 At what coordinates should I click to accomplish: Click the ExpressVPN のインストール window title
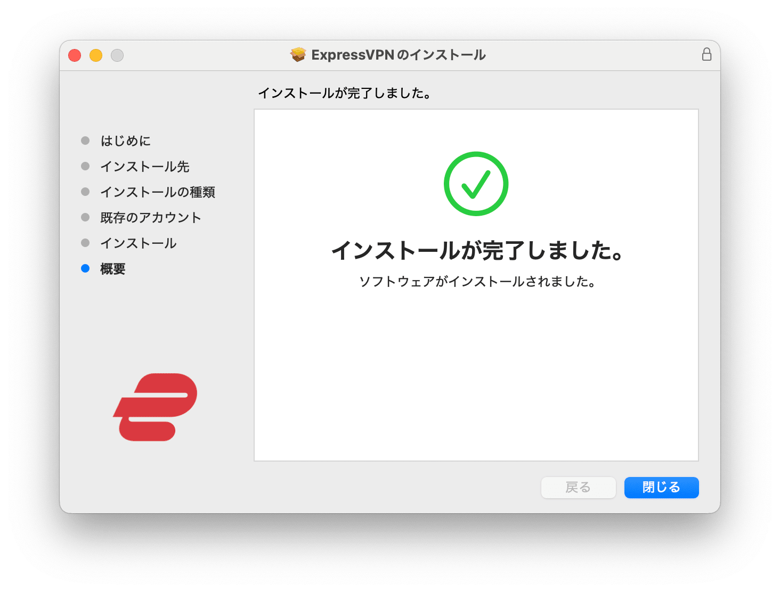(399, 55)
